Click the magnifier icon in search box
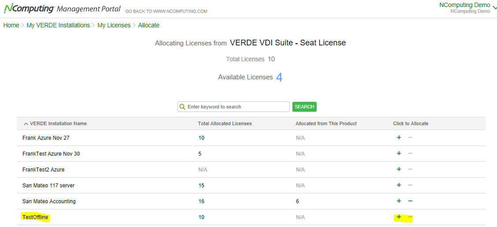This screenshot has height=227, width=497. coord(183,107)
